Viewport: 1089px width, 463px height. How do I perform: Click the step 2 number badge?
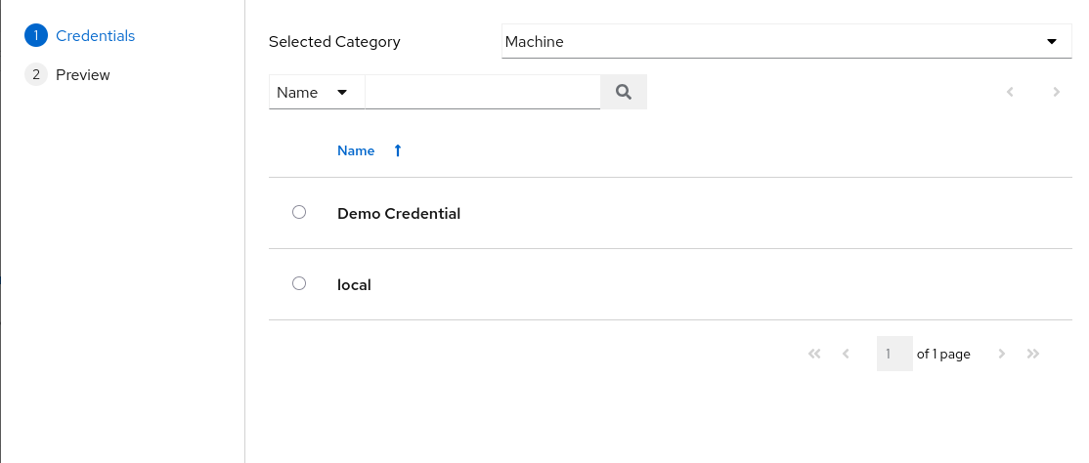click(36, 75)
